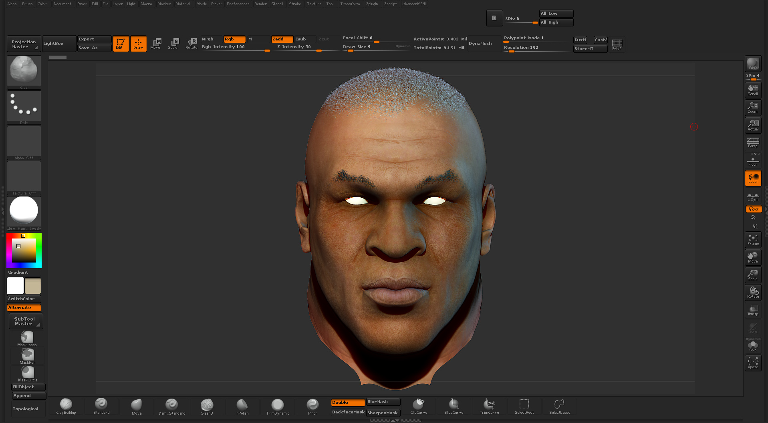Click the BPR render icon
This screenshot has height=423, width=768.
(x=753, y=64)
